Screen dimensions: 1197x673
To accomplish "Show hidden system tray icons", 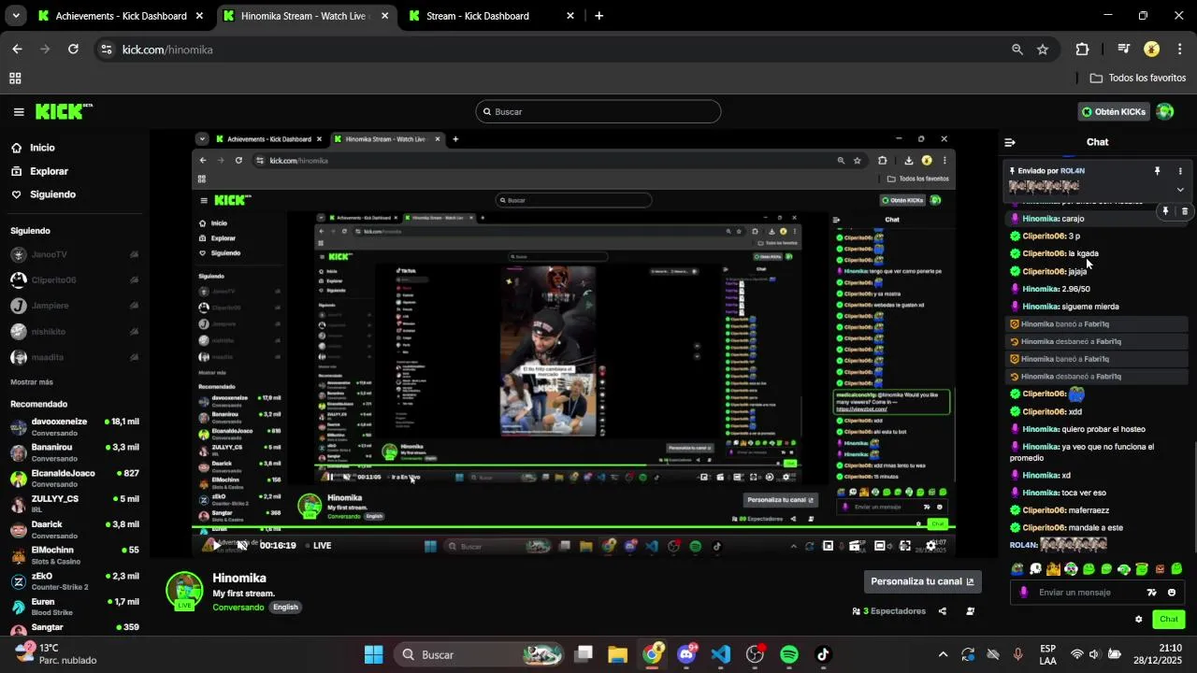I will point(943,654).
